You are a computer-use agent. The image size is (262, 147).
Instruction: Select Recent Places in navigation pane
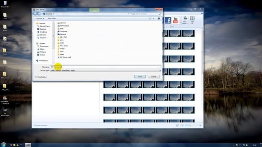click(x=44, y=26)
